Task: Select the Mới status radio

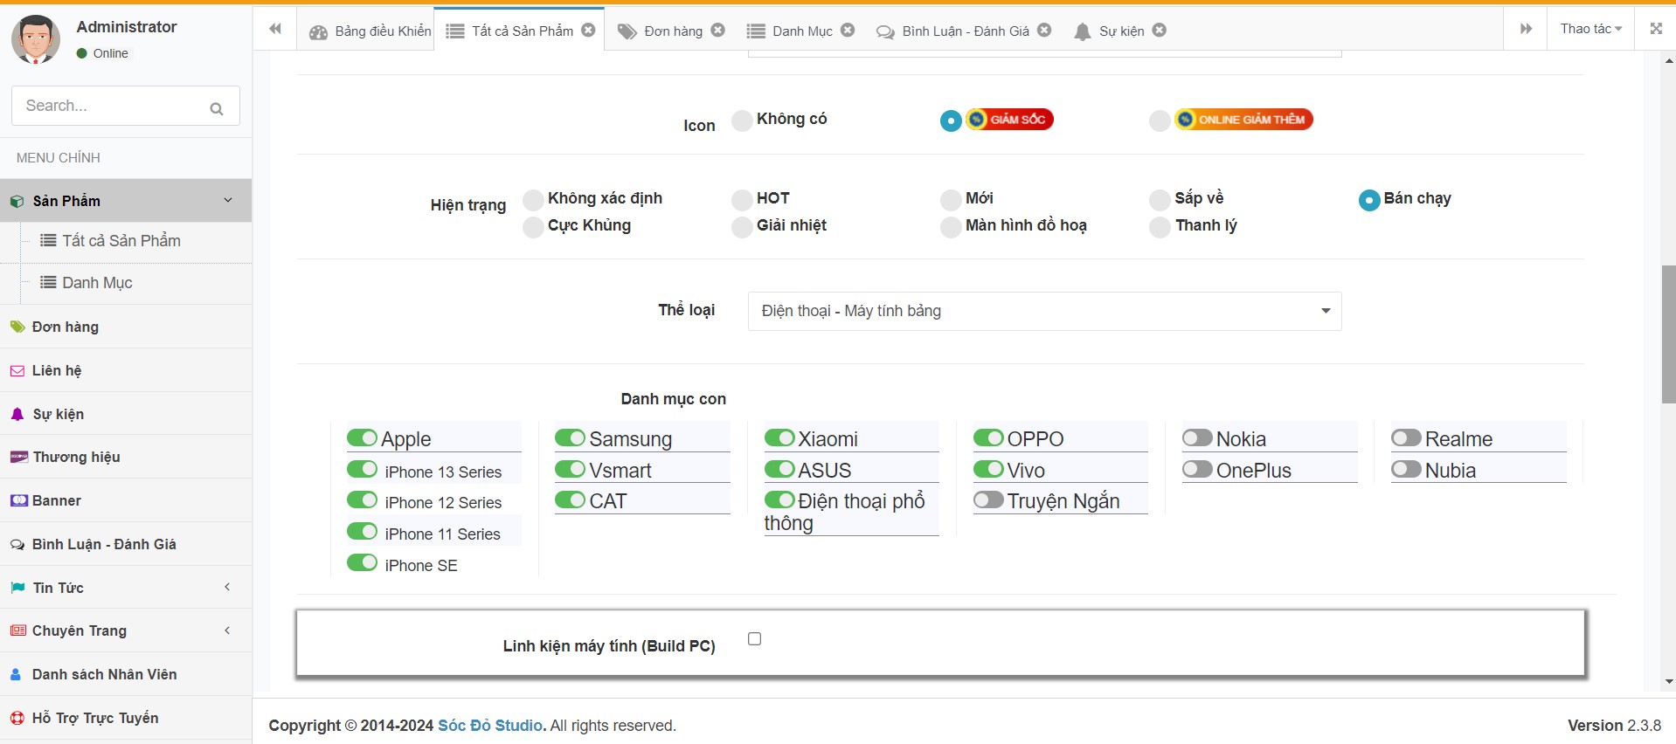Action: [951, 200]
